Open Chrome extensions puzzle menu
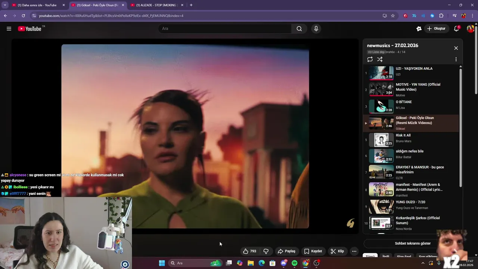The width and height of the screenshot is (478, 269). (x=441, y=16)
